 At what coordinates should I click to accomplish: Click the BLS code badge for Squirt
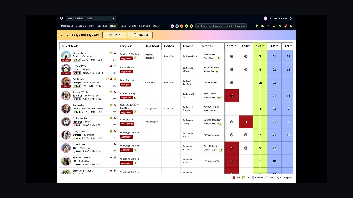pyautogui.click(x=76, y=60)
